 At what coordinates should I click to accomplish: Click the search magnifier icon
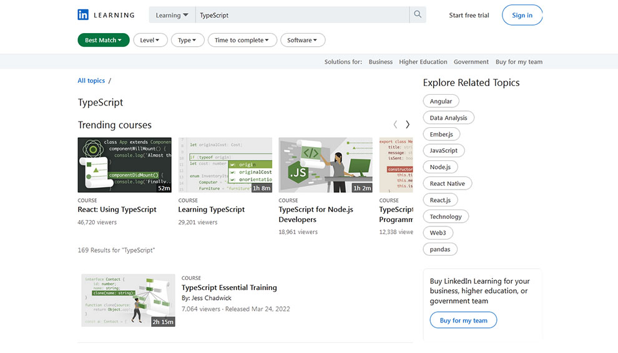[x=418, y=14]
